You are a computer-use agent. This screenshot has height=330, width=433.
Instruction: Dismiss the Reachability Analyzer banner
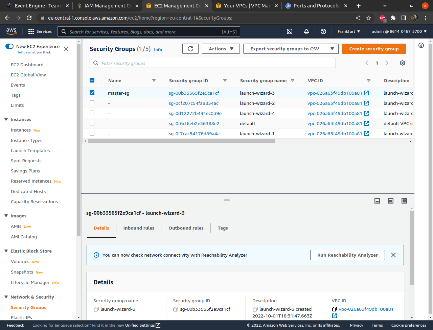click(x=393, y=255)
